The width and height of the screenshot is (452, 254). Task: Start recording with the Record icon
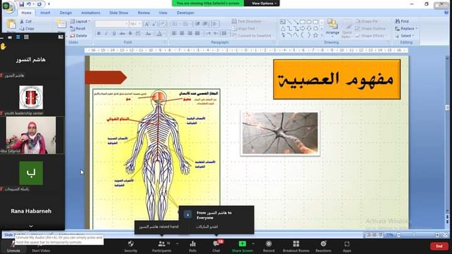pos(269,243)
